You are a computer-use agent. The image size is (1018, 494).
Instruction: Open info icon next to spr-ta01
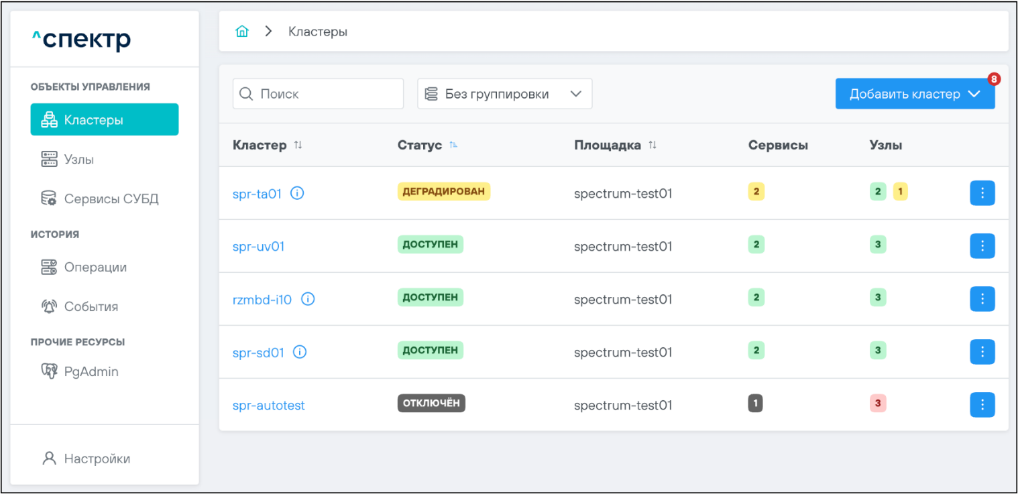[297, 193]
